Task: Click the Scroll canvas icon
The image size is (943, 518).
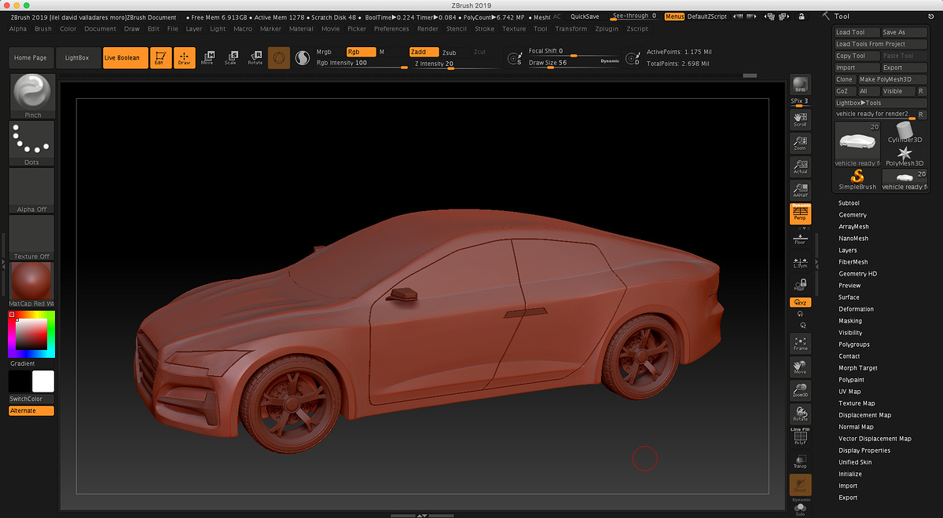Action: coord(800,119)
